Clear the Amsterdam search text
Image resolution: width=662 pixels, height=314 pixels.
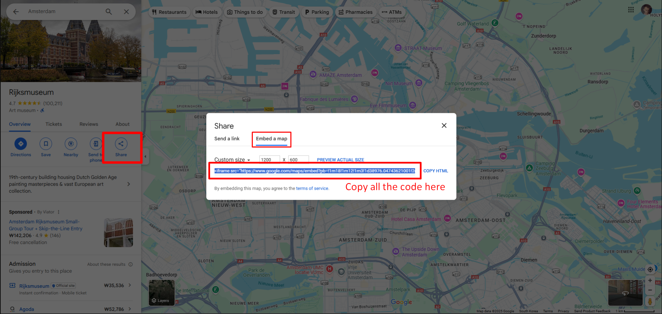(127, 12)
